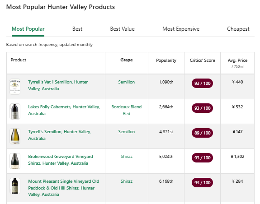Click Mount Pleasant Shiraz bottle thumbnail

tap(15, 186)
